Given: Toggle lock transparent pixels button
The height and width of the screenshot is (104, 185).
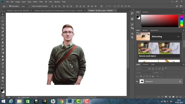Looking at the screenshot, I should pyautogui.click(x=141, y=76).
